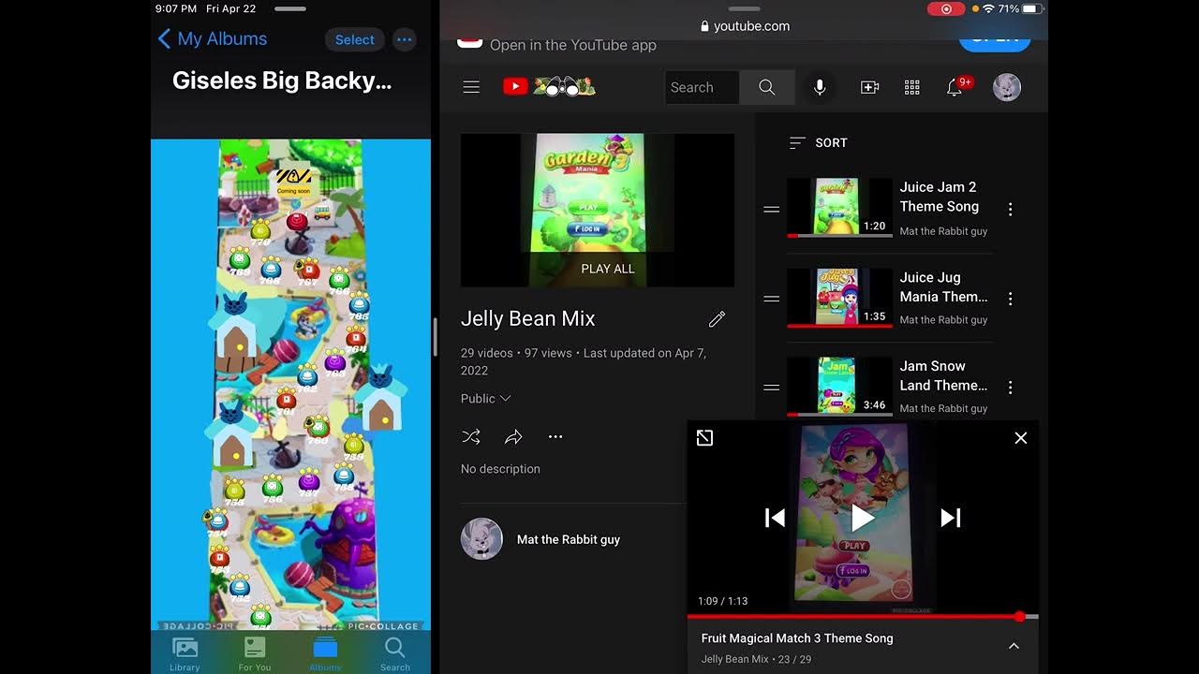The width and height of the screenshot is (1199, 674).
Task: Open Juice Jam 2 Theme Song video
Action: (x=940, y=197)
